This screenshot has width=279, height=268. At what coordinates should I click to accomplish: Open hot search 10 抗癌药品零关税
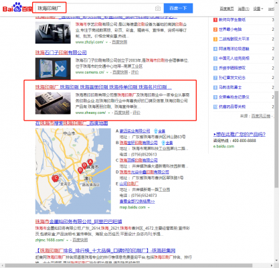tap(232, 107)
